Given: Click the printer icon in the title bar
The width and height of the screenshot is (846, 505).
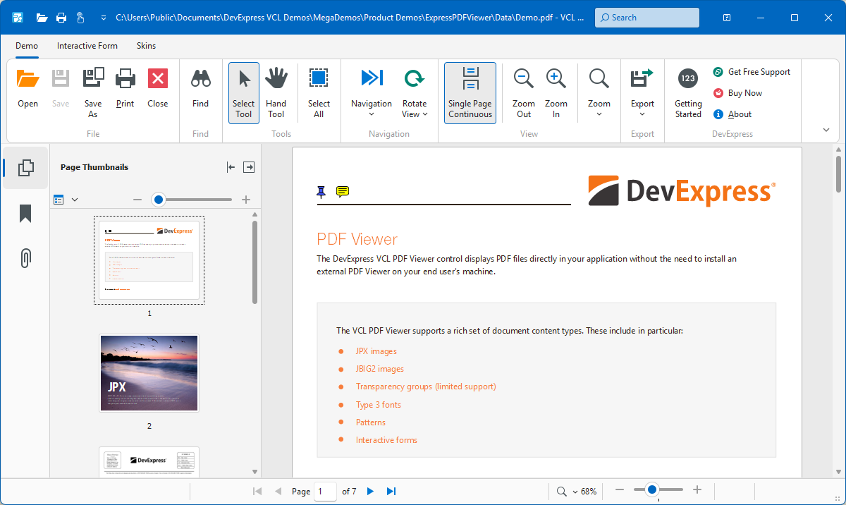Looking at the screenshot, I should coord(61,17).
